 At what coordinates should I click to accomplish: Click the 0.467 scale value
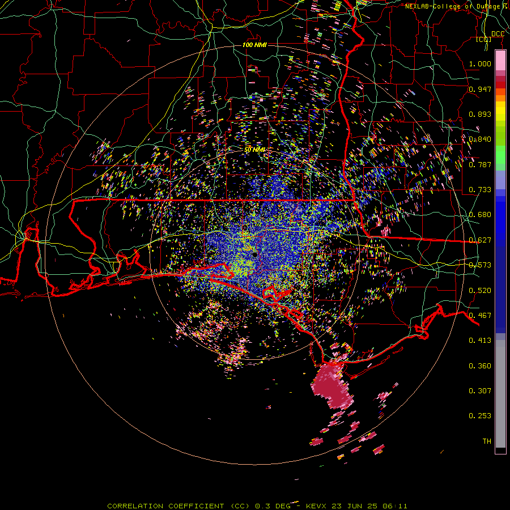[x=480, y=316]
